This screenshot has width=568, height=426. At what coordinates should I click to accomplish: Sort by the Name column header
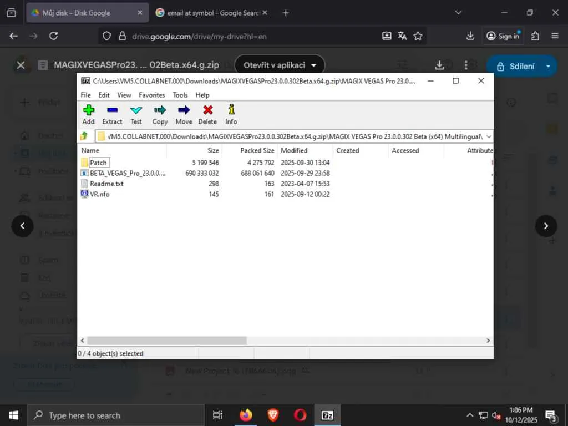(123, 150)
